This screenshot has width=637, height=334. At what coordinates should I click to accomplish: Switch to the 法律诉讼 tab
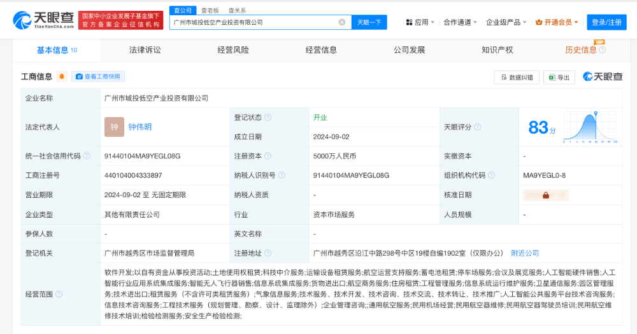tap(145, 50)
